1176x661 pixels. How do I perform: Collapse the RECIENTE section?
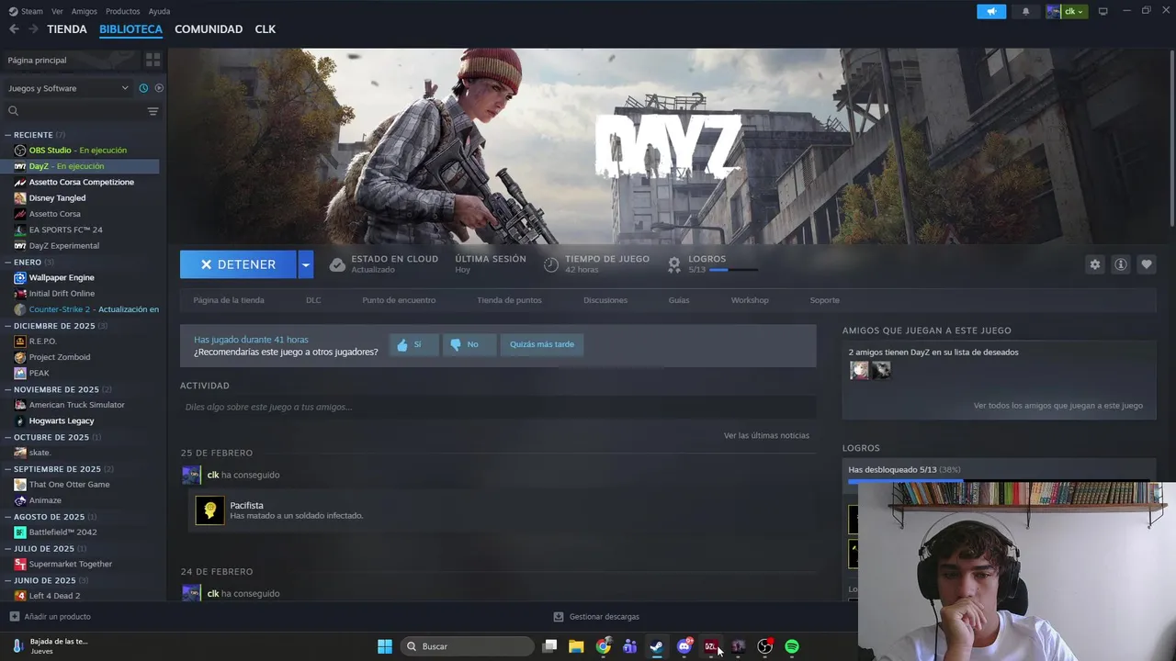click(8, 135)
